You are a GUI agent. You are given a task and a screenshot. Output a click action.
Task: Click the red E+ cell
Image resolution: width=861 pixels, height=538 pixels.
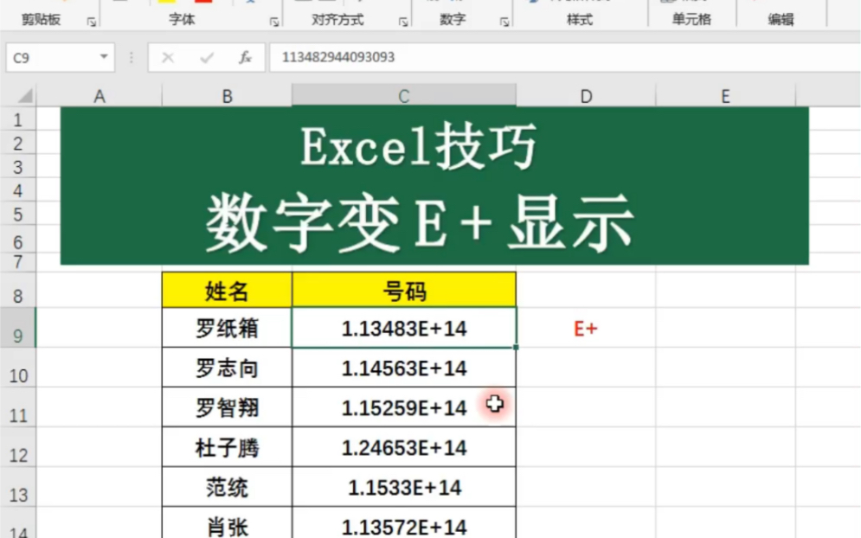pyautogui.click(x=586, y=329)
